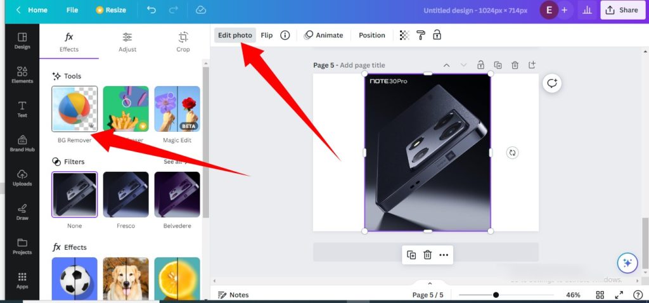This screenshot has width=649, height=303.
Task: Open the image info icon
Action: [x=285, y=35]
